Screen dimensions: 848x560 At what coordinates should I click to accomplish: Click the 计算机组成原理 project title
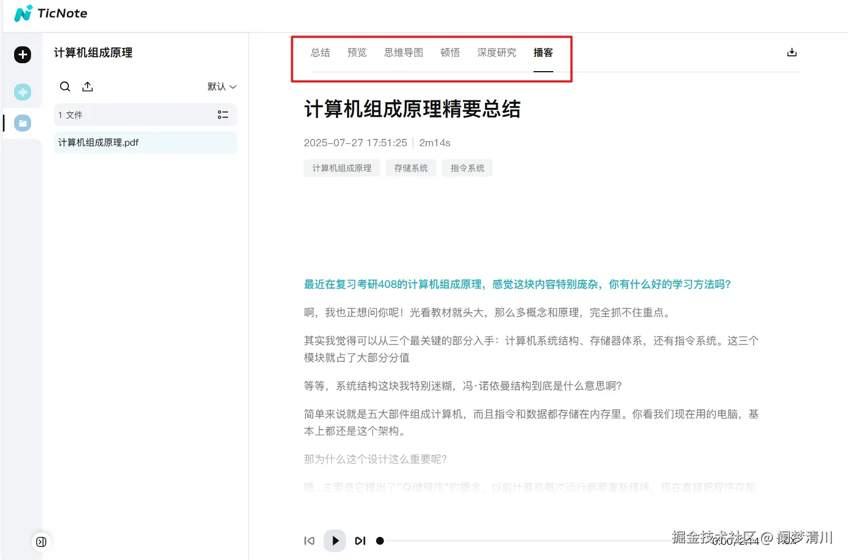click(x=93, y=53)
